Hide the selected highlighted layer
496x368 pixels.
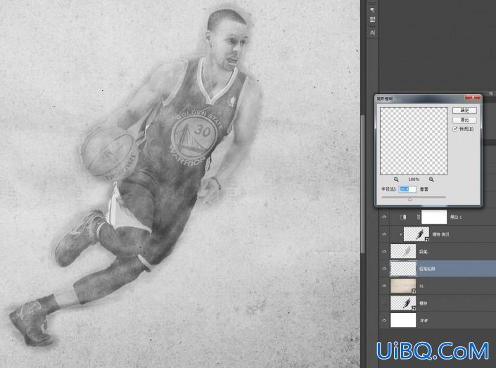click(x=384, y=269)
